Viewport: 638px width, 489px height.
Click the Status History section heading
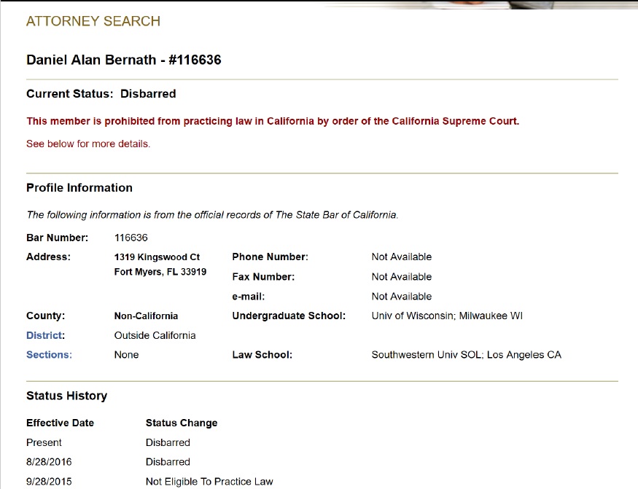coord(66,396)
